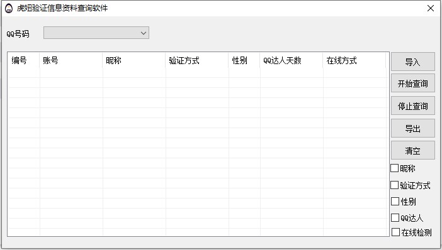The width and height of the screenshot is (442, 250).
Task: Sort by the 账号 column header
Action: coord(71,60)
